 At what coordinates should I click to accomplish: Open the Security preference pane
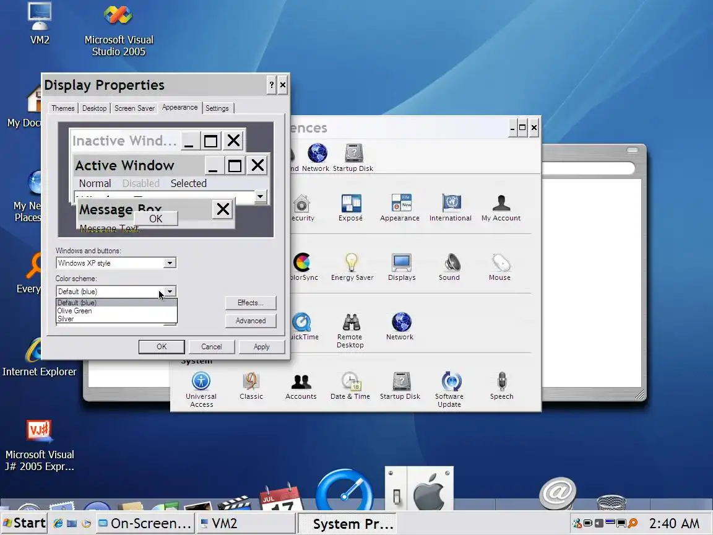(303, 207)
